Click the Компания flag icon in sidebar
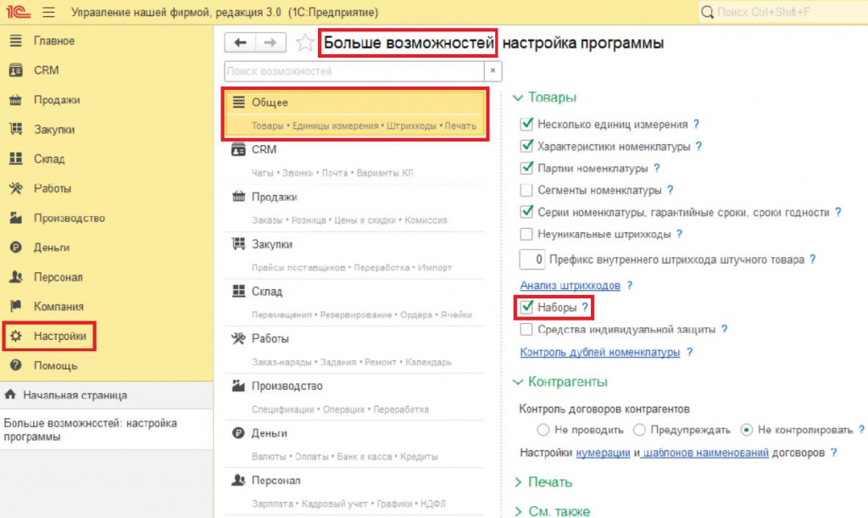This screenshot has height=518, width=868. (15, 306)
